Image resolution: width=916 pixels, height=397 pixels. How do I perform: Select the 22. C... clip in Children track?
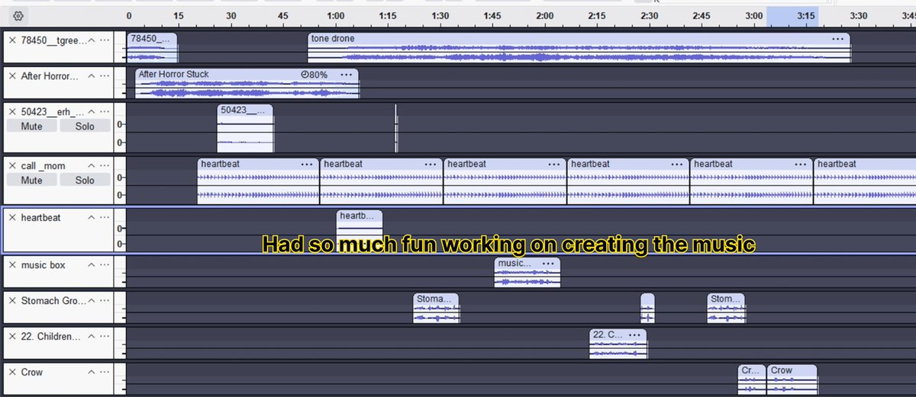click(x=618, y=344)
